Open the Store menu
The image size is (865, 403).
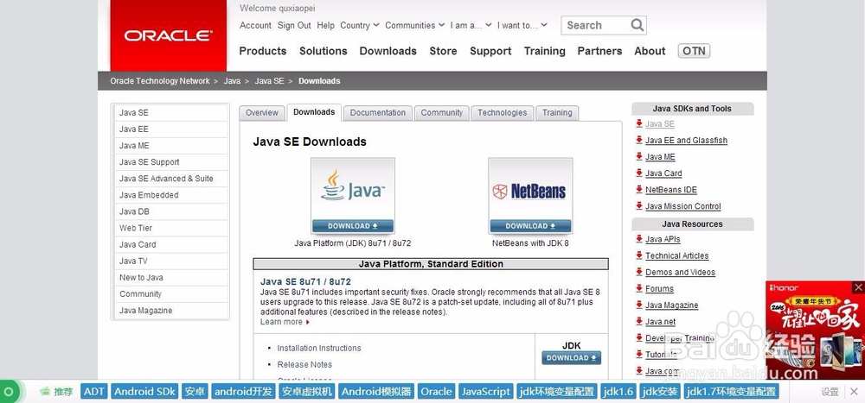pyautogui.click(x=443, y=51)
